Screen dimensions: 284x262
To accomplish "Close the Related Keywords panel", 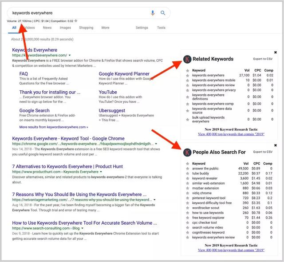I will point(275,52).
